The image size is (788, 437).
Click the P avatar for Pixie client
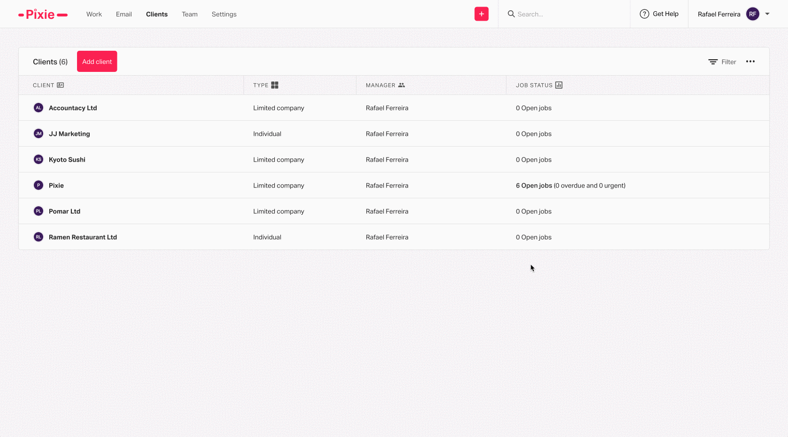pyautogui.click(x=39, y=185)
